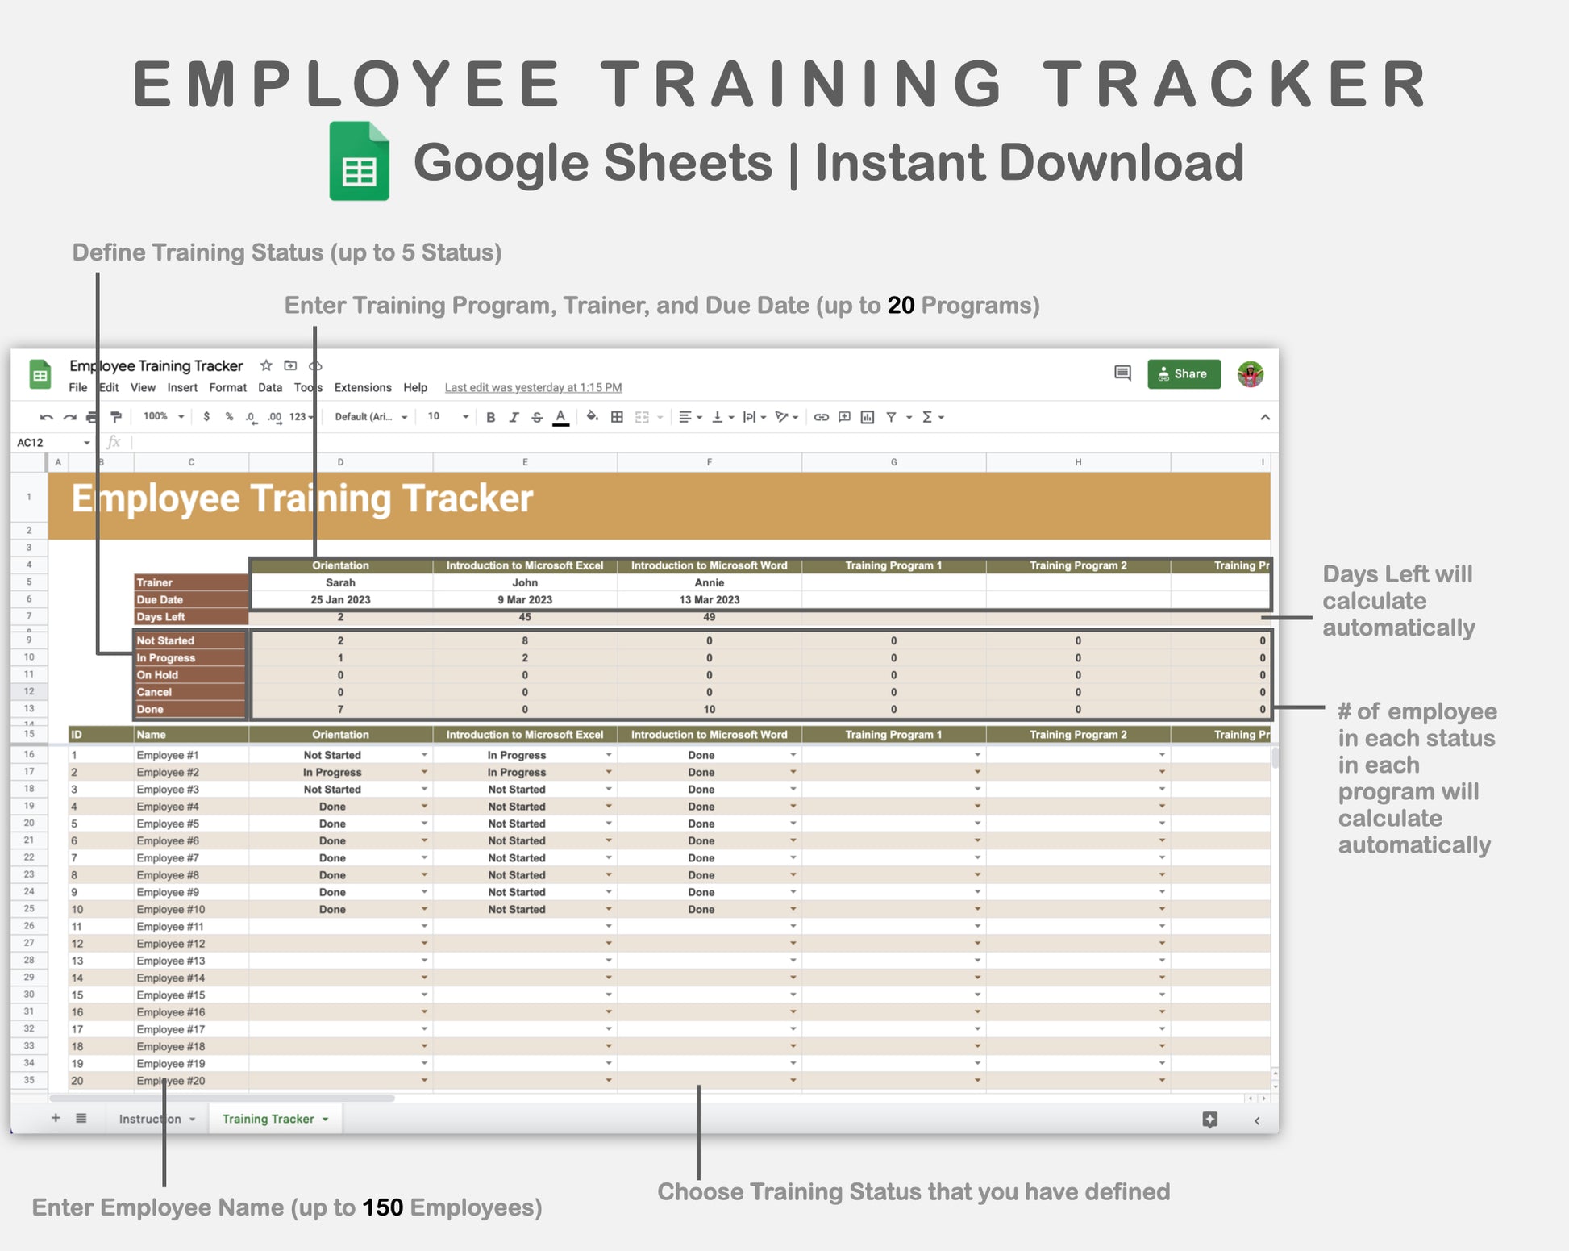Screen dimensions: 1569x1251
Task: Format as currency with dollar icon
Action: 206,417
